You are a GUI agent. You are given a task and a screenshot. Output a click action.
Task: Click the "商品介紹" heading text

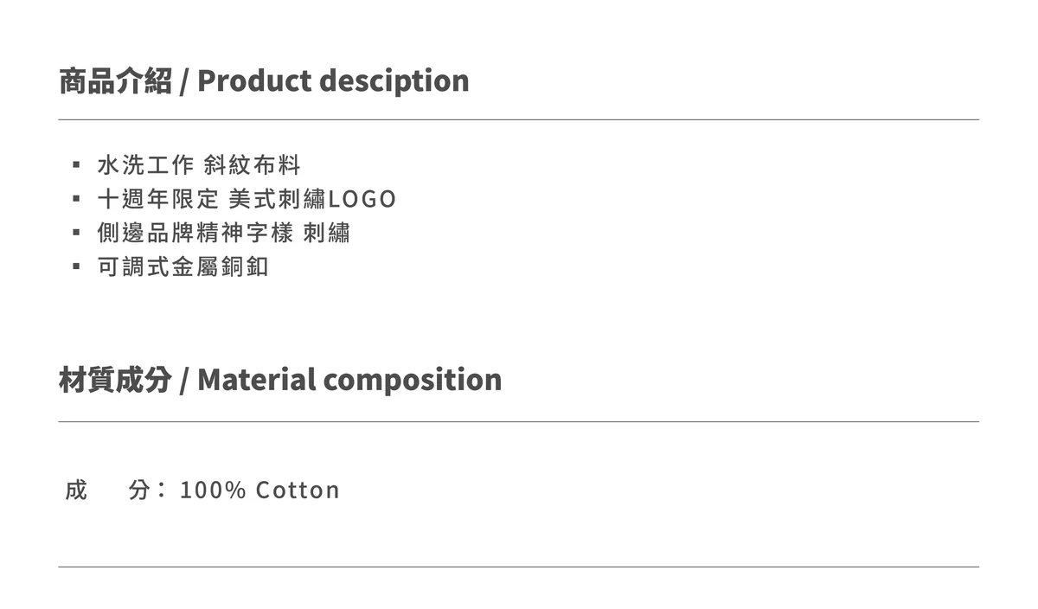pos(115,81)
